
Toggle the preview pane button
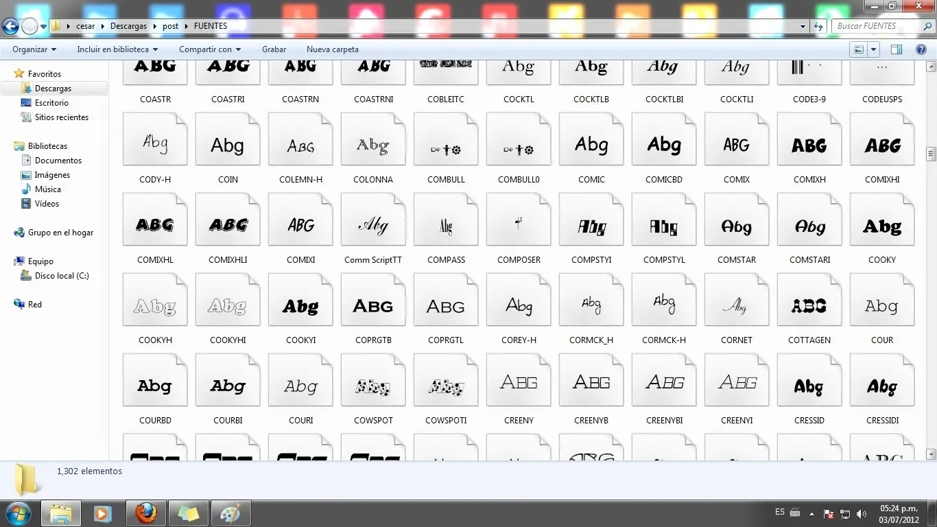point(896,49)
